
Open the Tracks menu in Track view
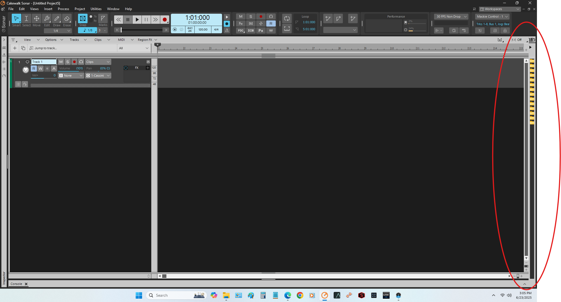(74, 40)
